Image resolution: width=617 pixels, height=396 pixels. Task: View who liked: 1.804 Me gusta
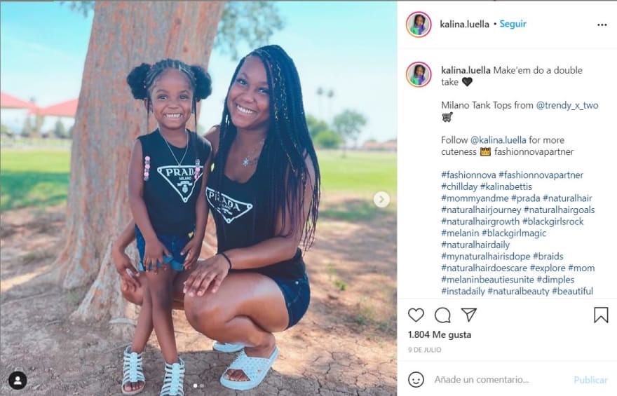(440, 334)
